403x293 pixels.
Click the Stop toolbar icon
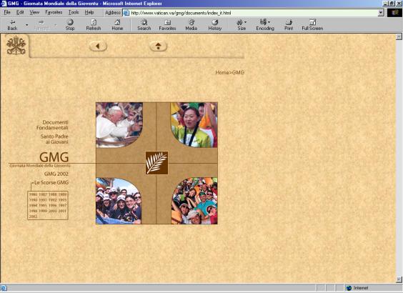(70, 22)
